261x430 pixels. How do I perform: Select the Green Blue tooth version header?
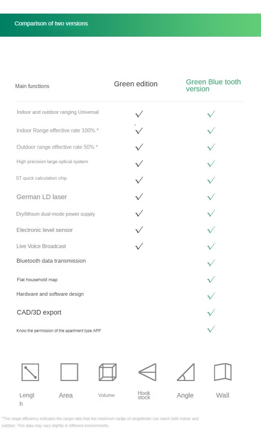click(213, 85)
